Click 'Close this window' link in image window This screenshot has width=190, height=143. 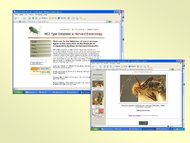click(135, 115)
